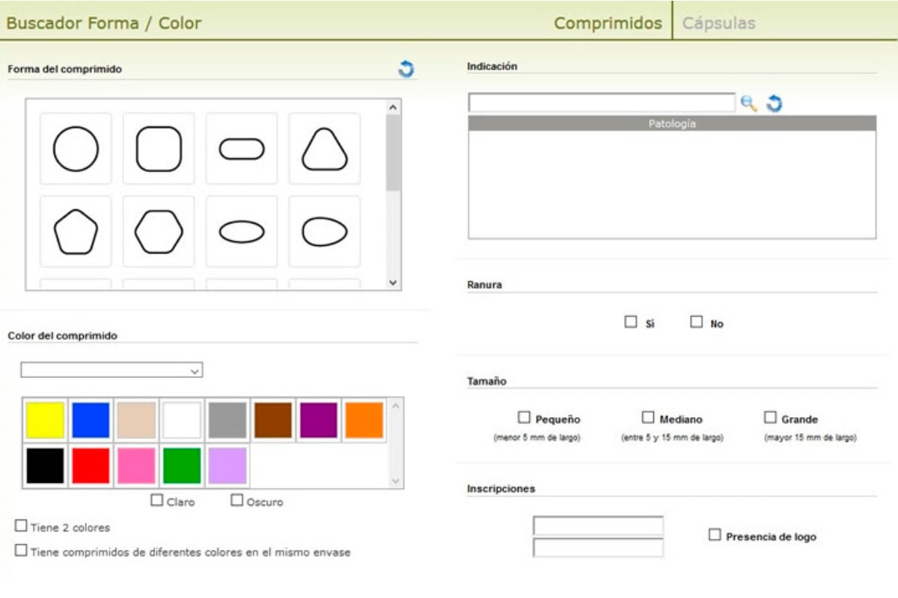Pick the red color swatch

click(91, 466)
